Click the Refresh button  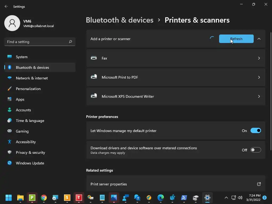[x=236, y=39]
